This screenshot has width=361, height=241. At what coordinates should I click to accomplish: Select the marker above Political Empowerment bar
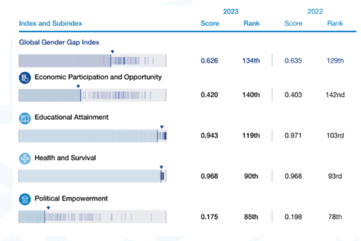(48, 207)
